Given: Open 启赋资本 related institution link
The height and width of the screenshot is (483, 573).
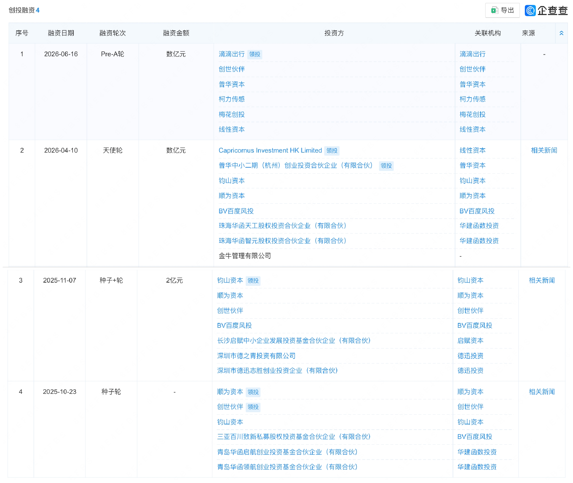Looking at the screenshot, I should coord(470,340).
